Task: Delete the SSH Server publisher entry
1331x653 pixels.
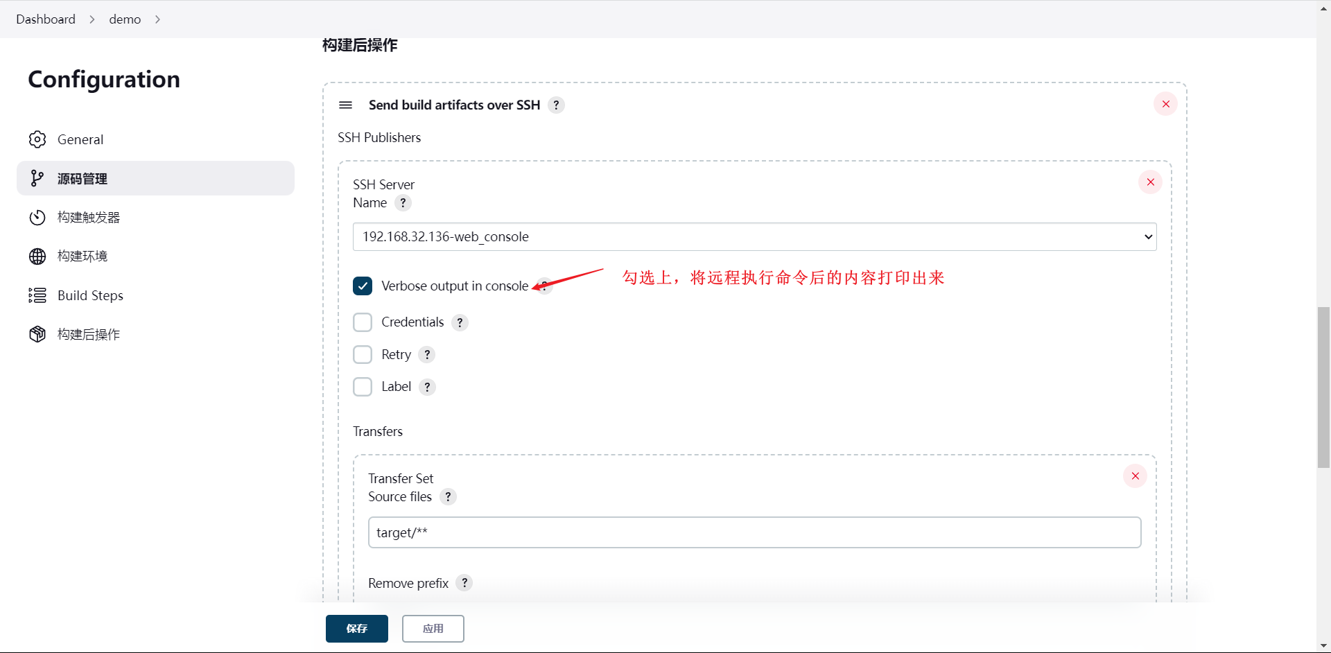Action: 1150,182
